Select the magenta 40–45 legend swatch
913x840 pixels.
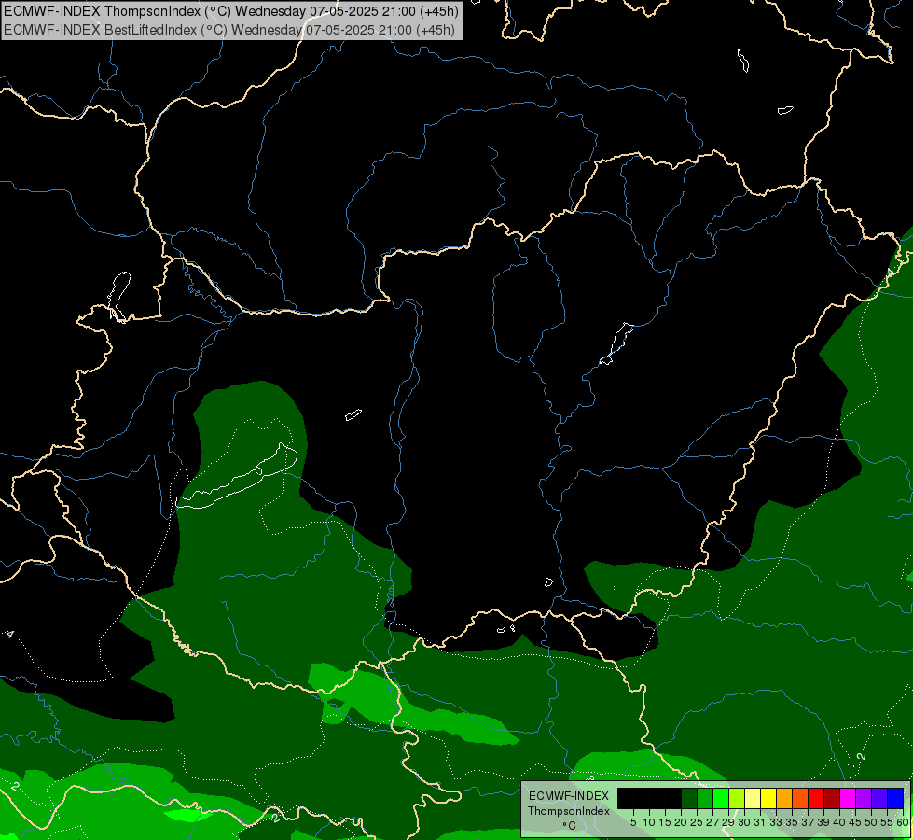coord(847,799)
